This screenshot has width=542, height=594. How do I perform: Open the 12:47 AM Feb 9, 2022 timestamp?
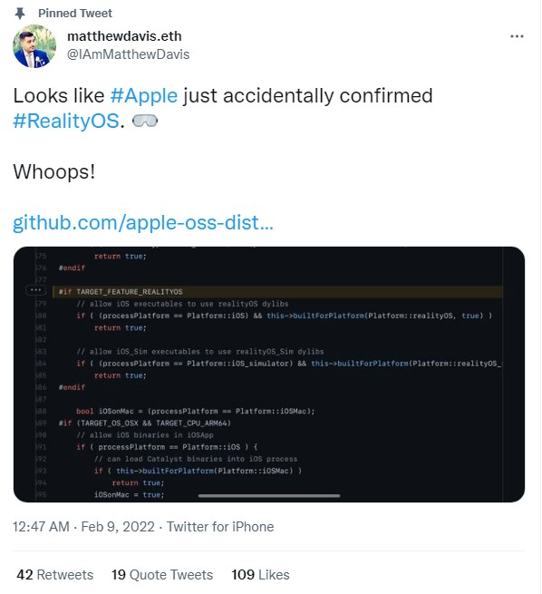pos(83,527)
